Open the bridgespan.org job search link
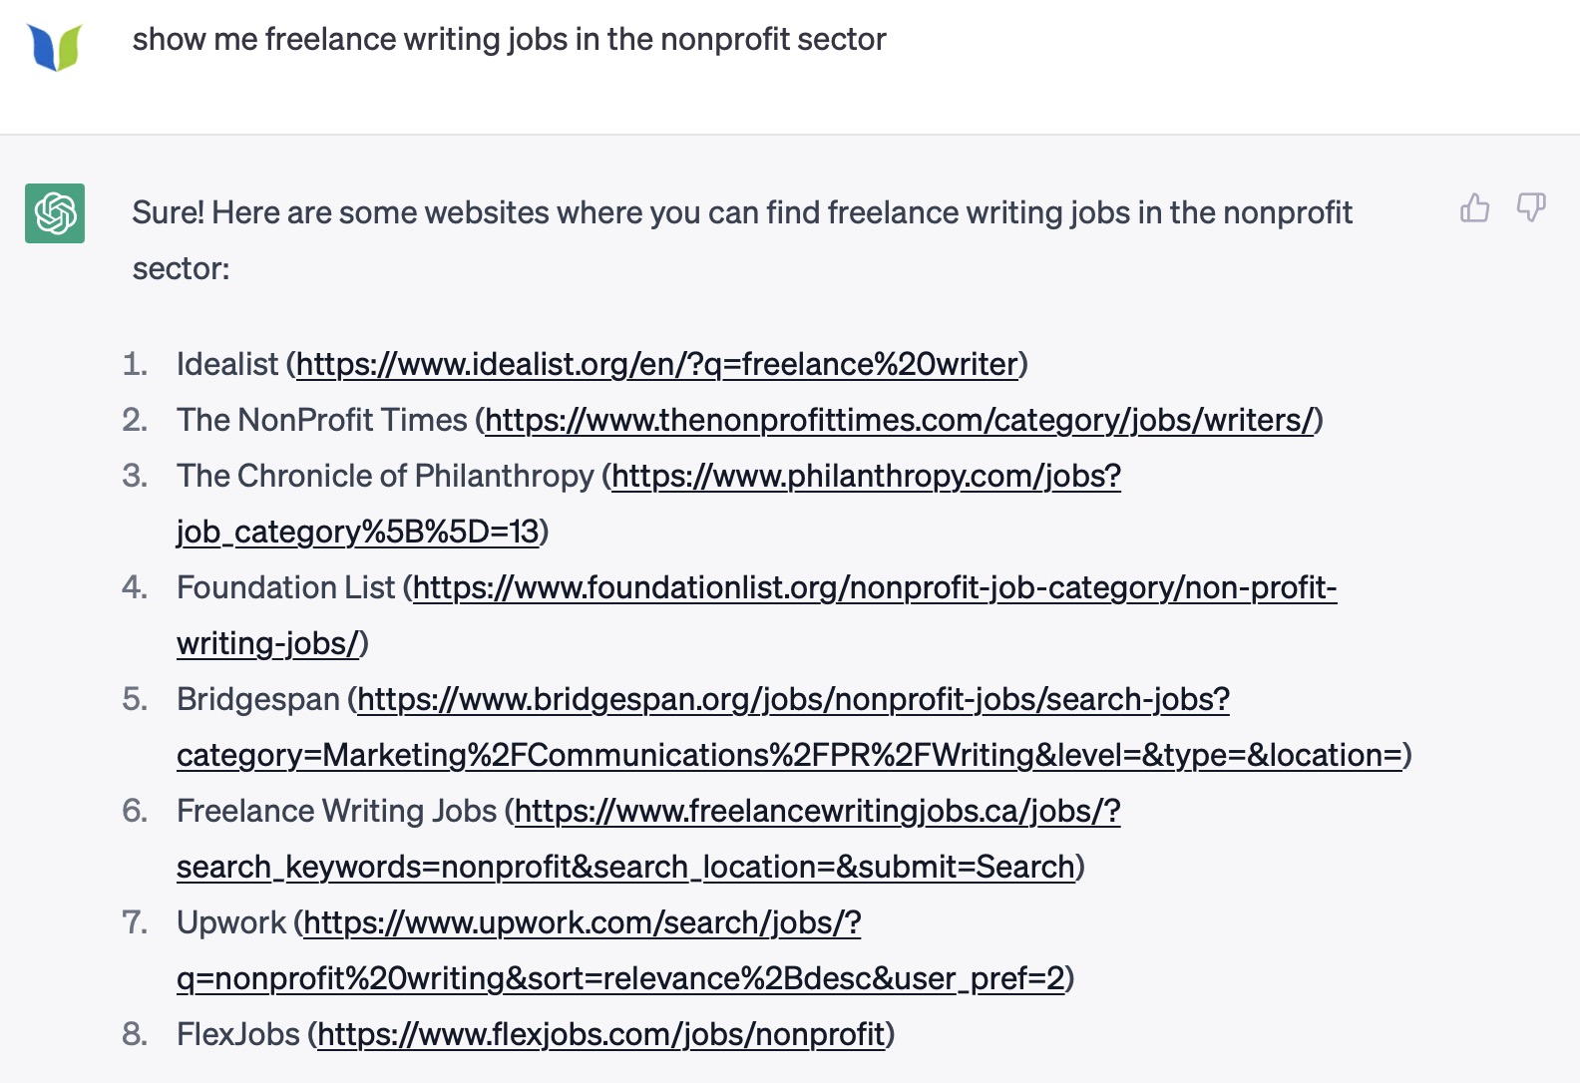Screen dimensions: 1580x1083 pos(793,699)
